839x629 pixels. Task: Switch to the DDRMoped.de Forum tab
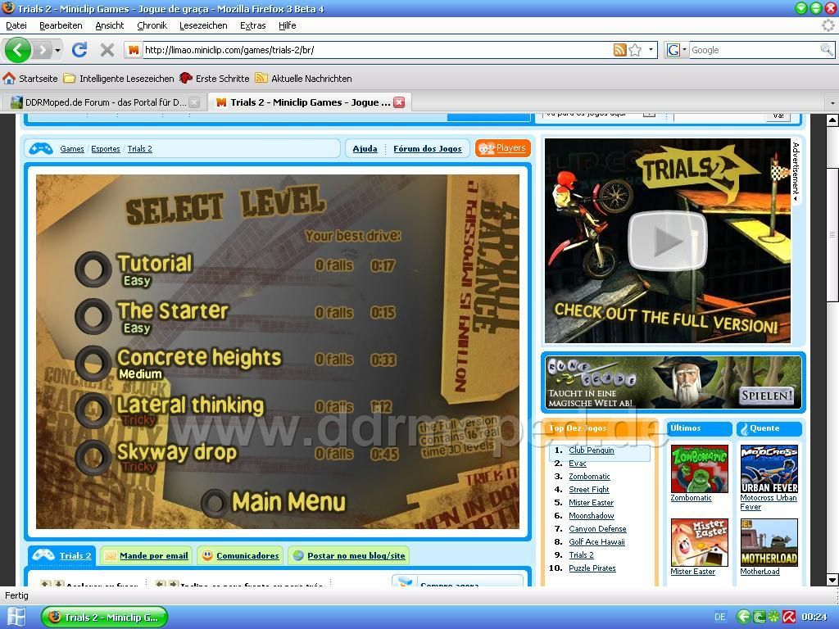coord(106,102)
